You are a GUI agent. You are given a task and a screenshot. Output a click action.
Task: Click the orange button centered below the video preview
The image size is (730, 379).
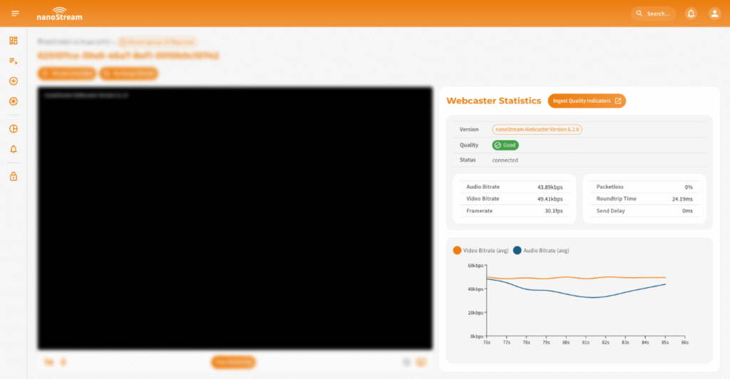point(233,362)
